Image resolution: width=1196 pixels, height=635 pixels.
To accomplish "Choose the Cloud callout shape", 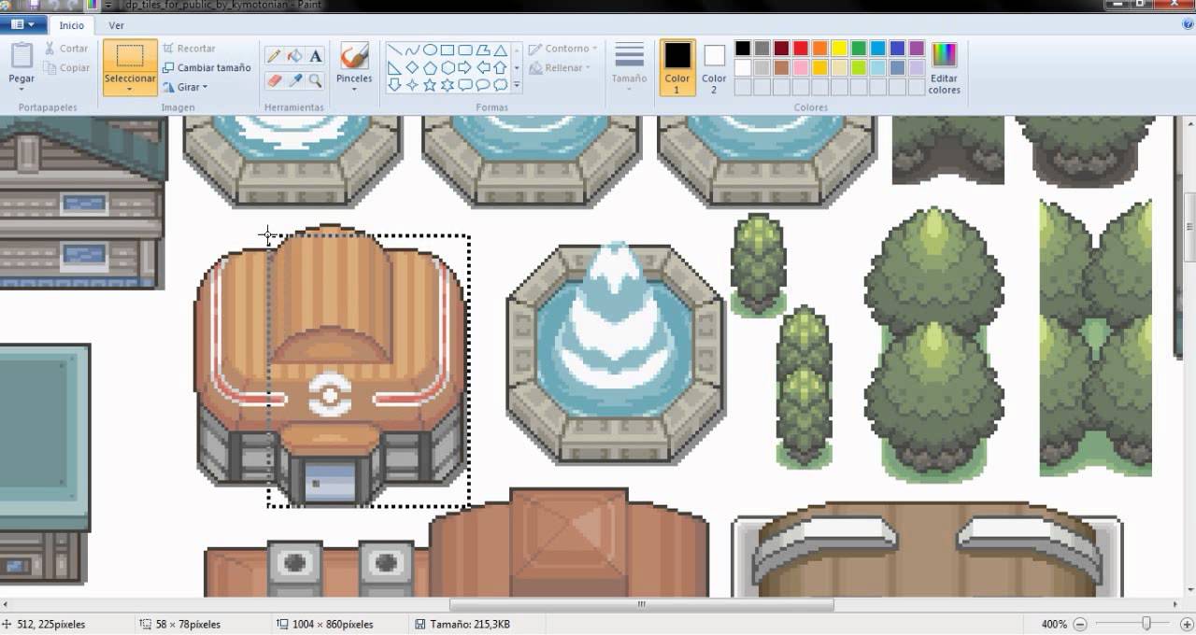I will coord(501,85).
